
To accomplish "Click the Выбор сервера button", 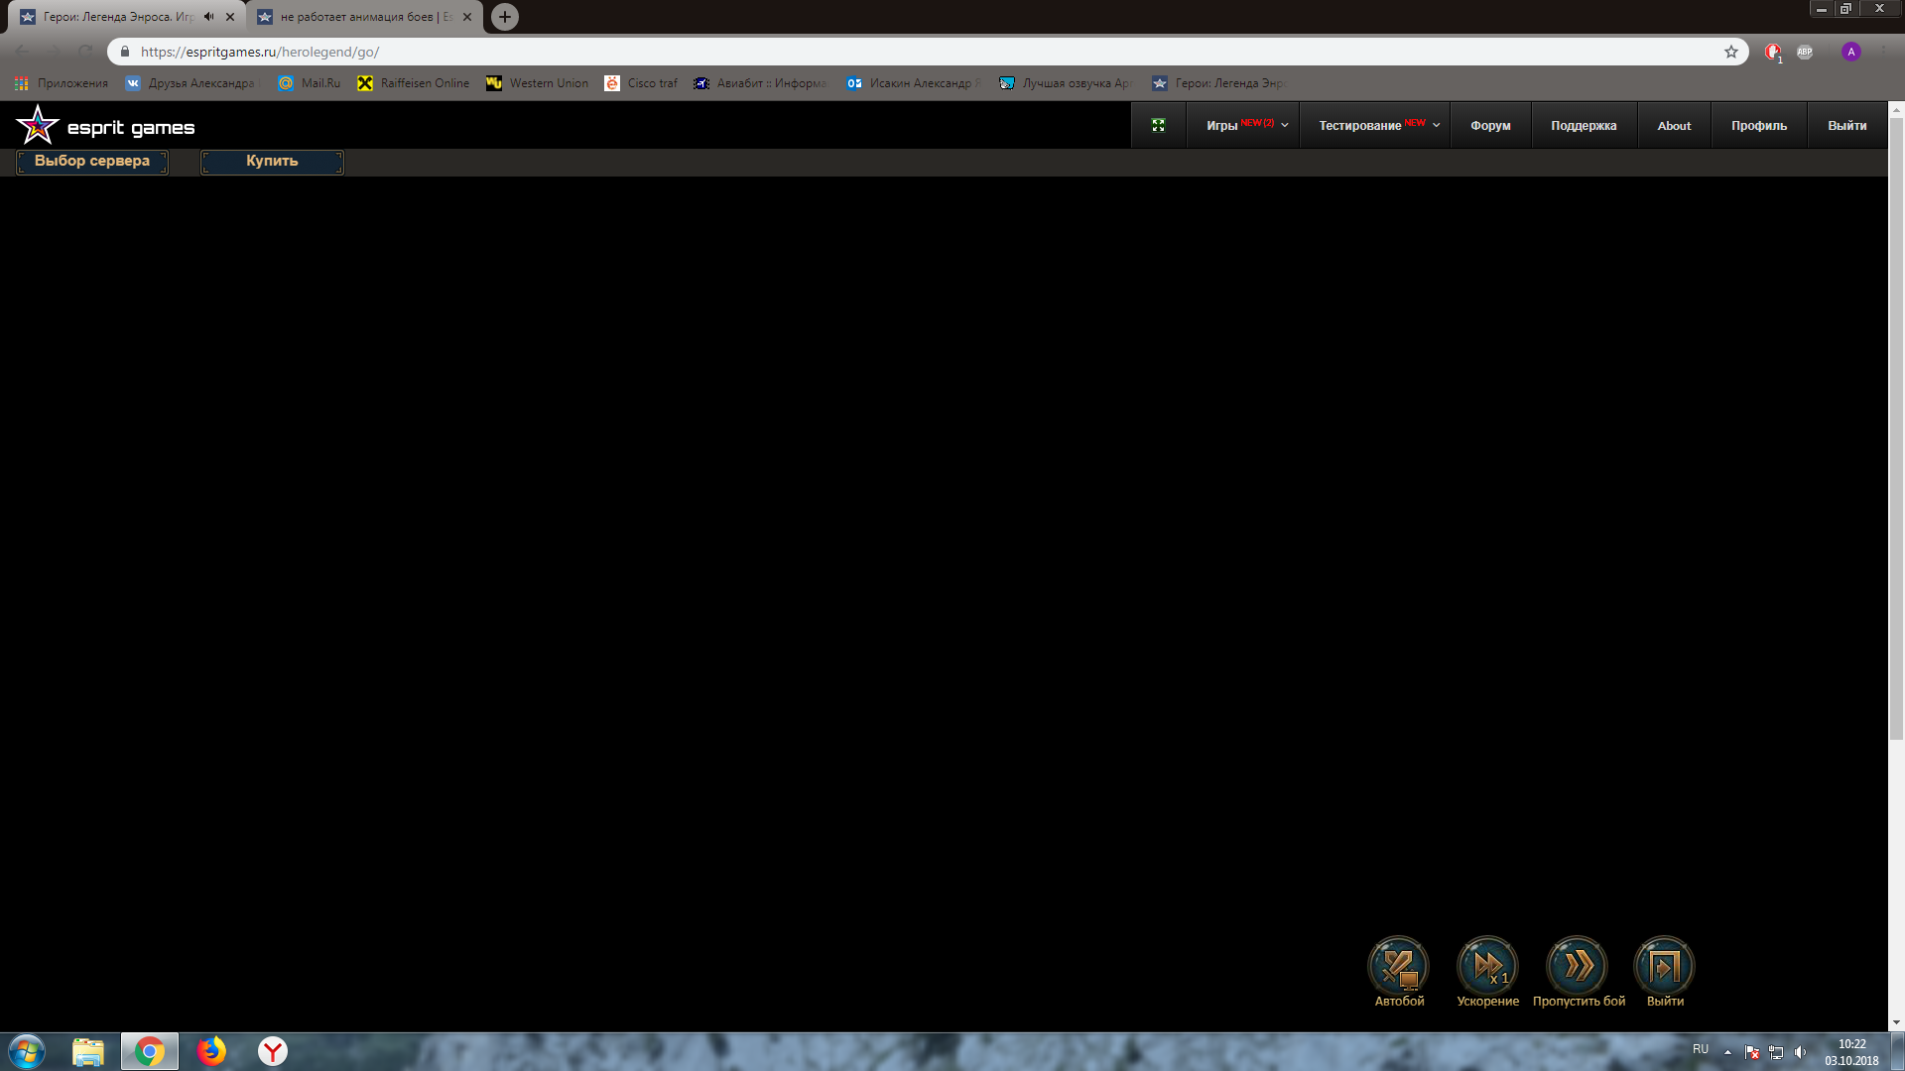I will [x=92, y=162].
